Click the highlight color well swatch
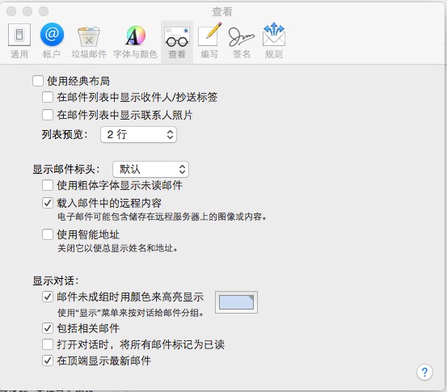 pos(236,302)
